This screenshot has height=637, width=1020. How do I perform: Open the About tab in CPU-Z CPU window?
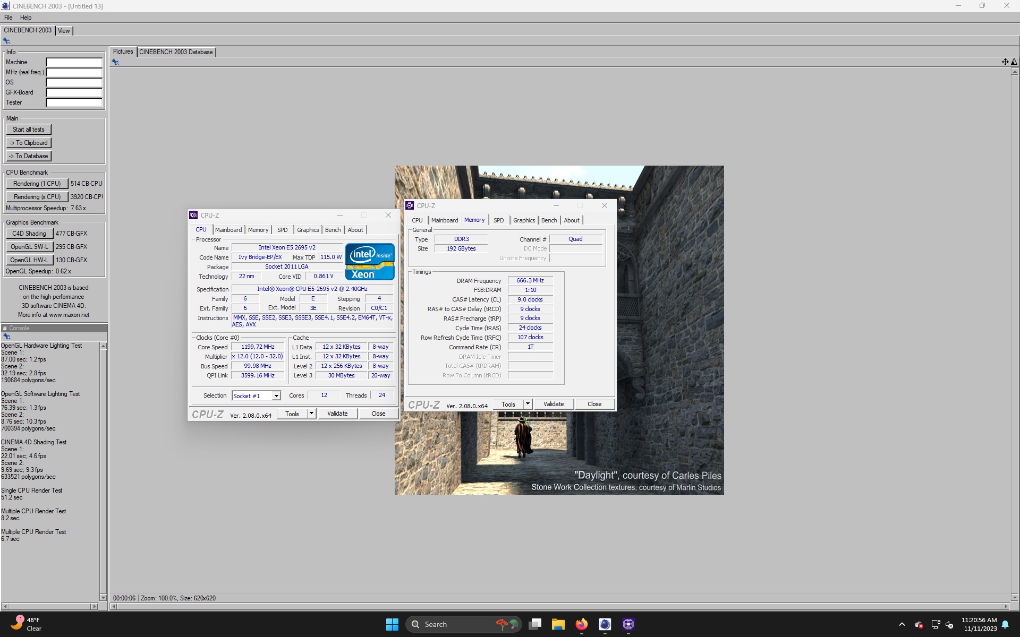coord(355,230)
